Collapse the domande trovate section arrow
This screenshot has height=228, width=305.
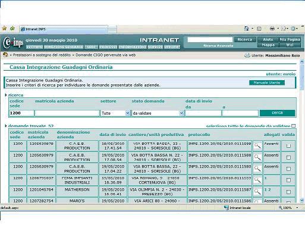[6, 126]
